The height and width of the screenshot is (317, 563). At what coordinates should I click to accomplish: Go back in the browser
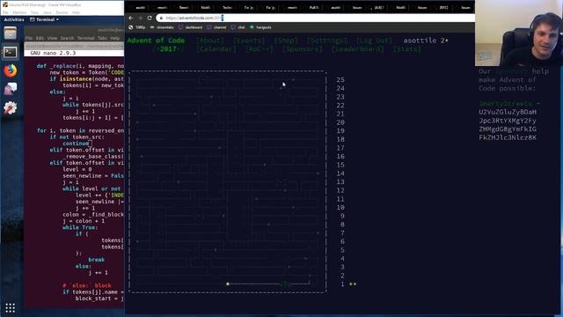click(131, 18)
